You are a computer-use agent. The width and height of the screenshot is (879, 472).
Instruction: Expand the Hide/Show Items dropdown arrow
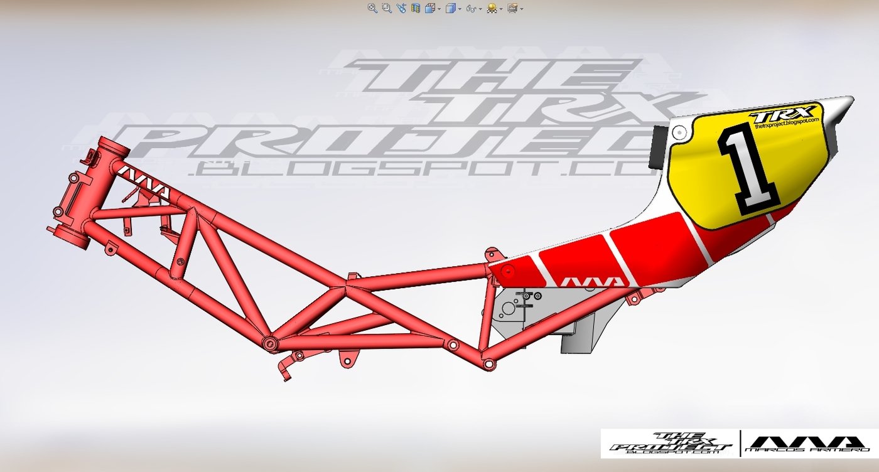480,8
